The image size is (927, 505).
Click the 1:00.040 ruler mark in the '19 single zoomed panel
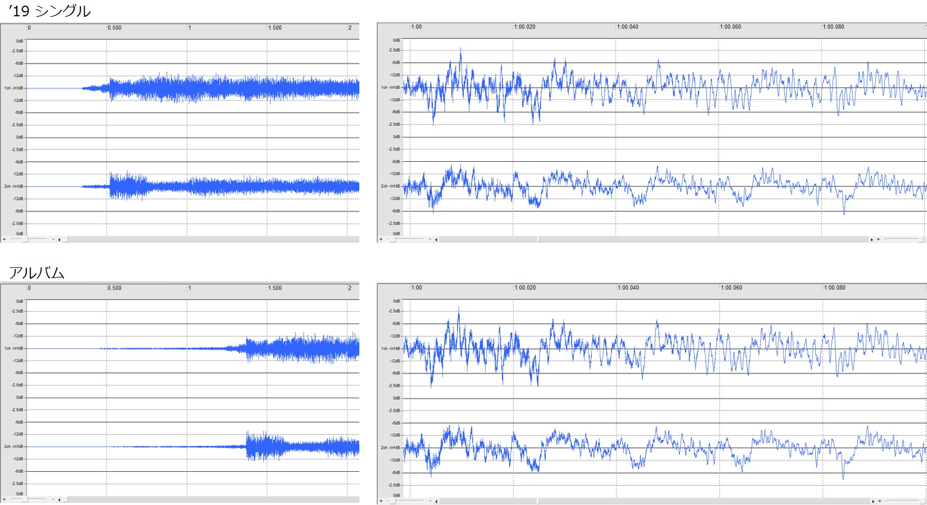(628, 27)
